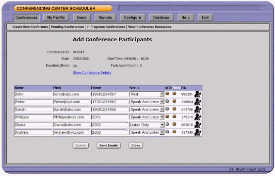Switch to the My Profile tab
This screenshot has width=275, height=176.
click(56, 17)
